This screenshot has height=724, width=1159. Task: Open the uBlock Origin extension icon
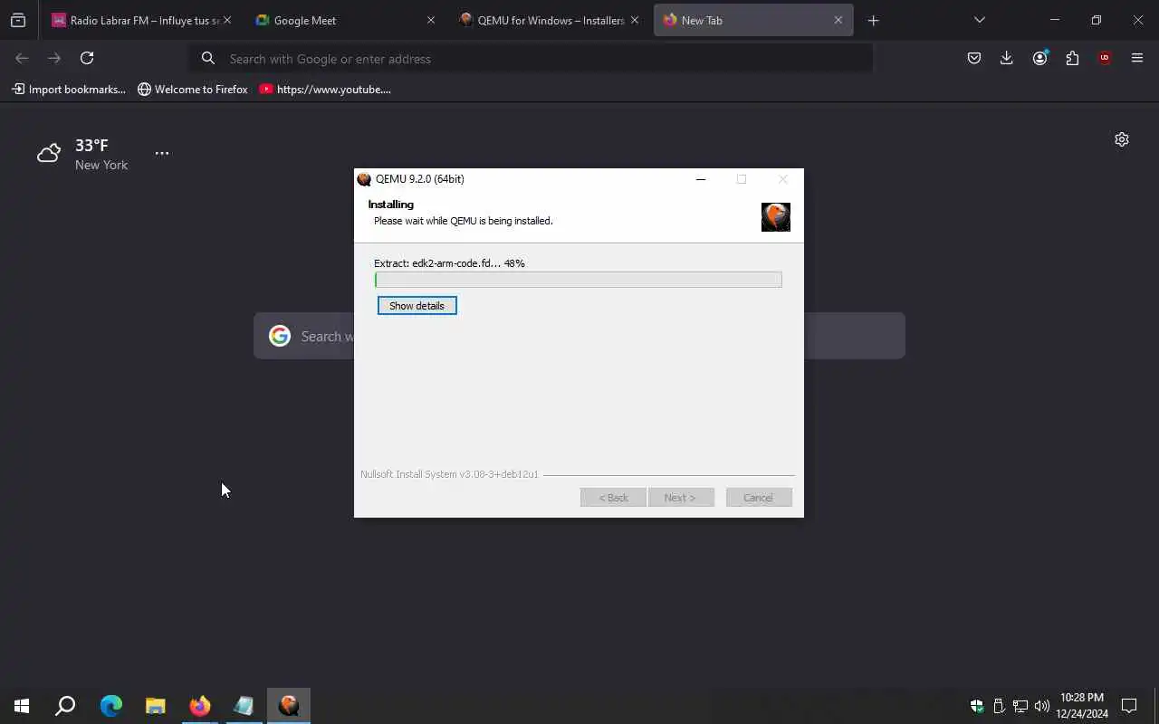[x=1105, y=58]
